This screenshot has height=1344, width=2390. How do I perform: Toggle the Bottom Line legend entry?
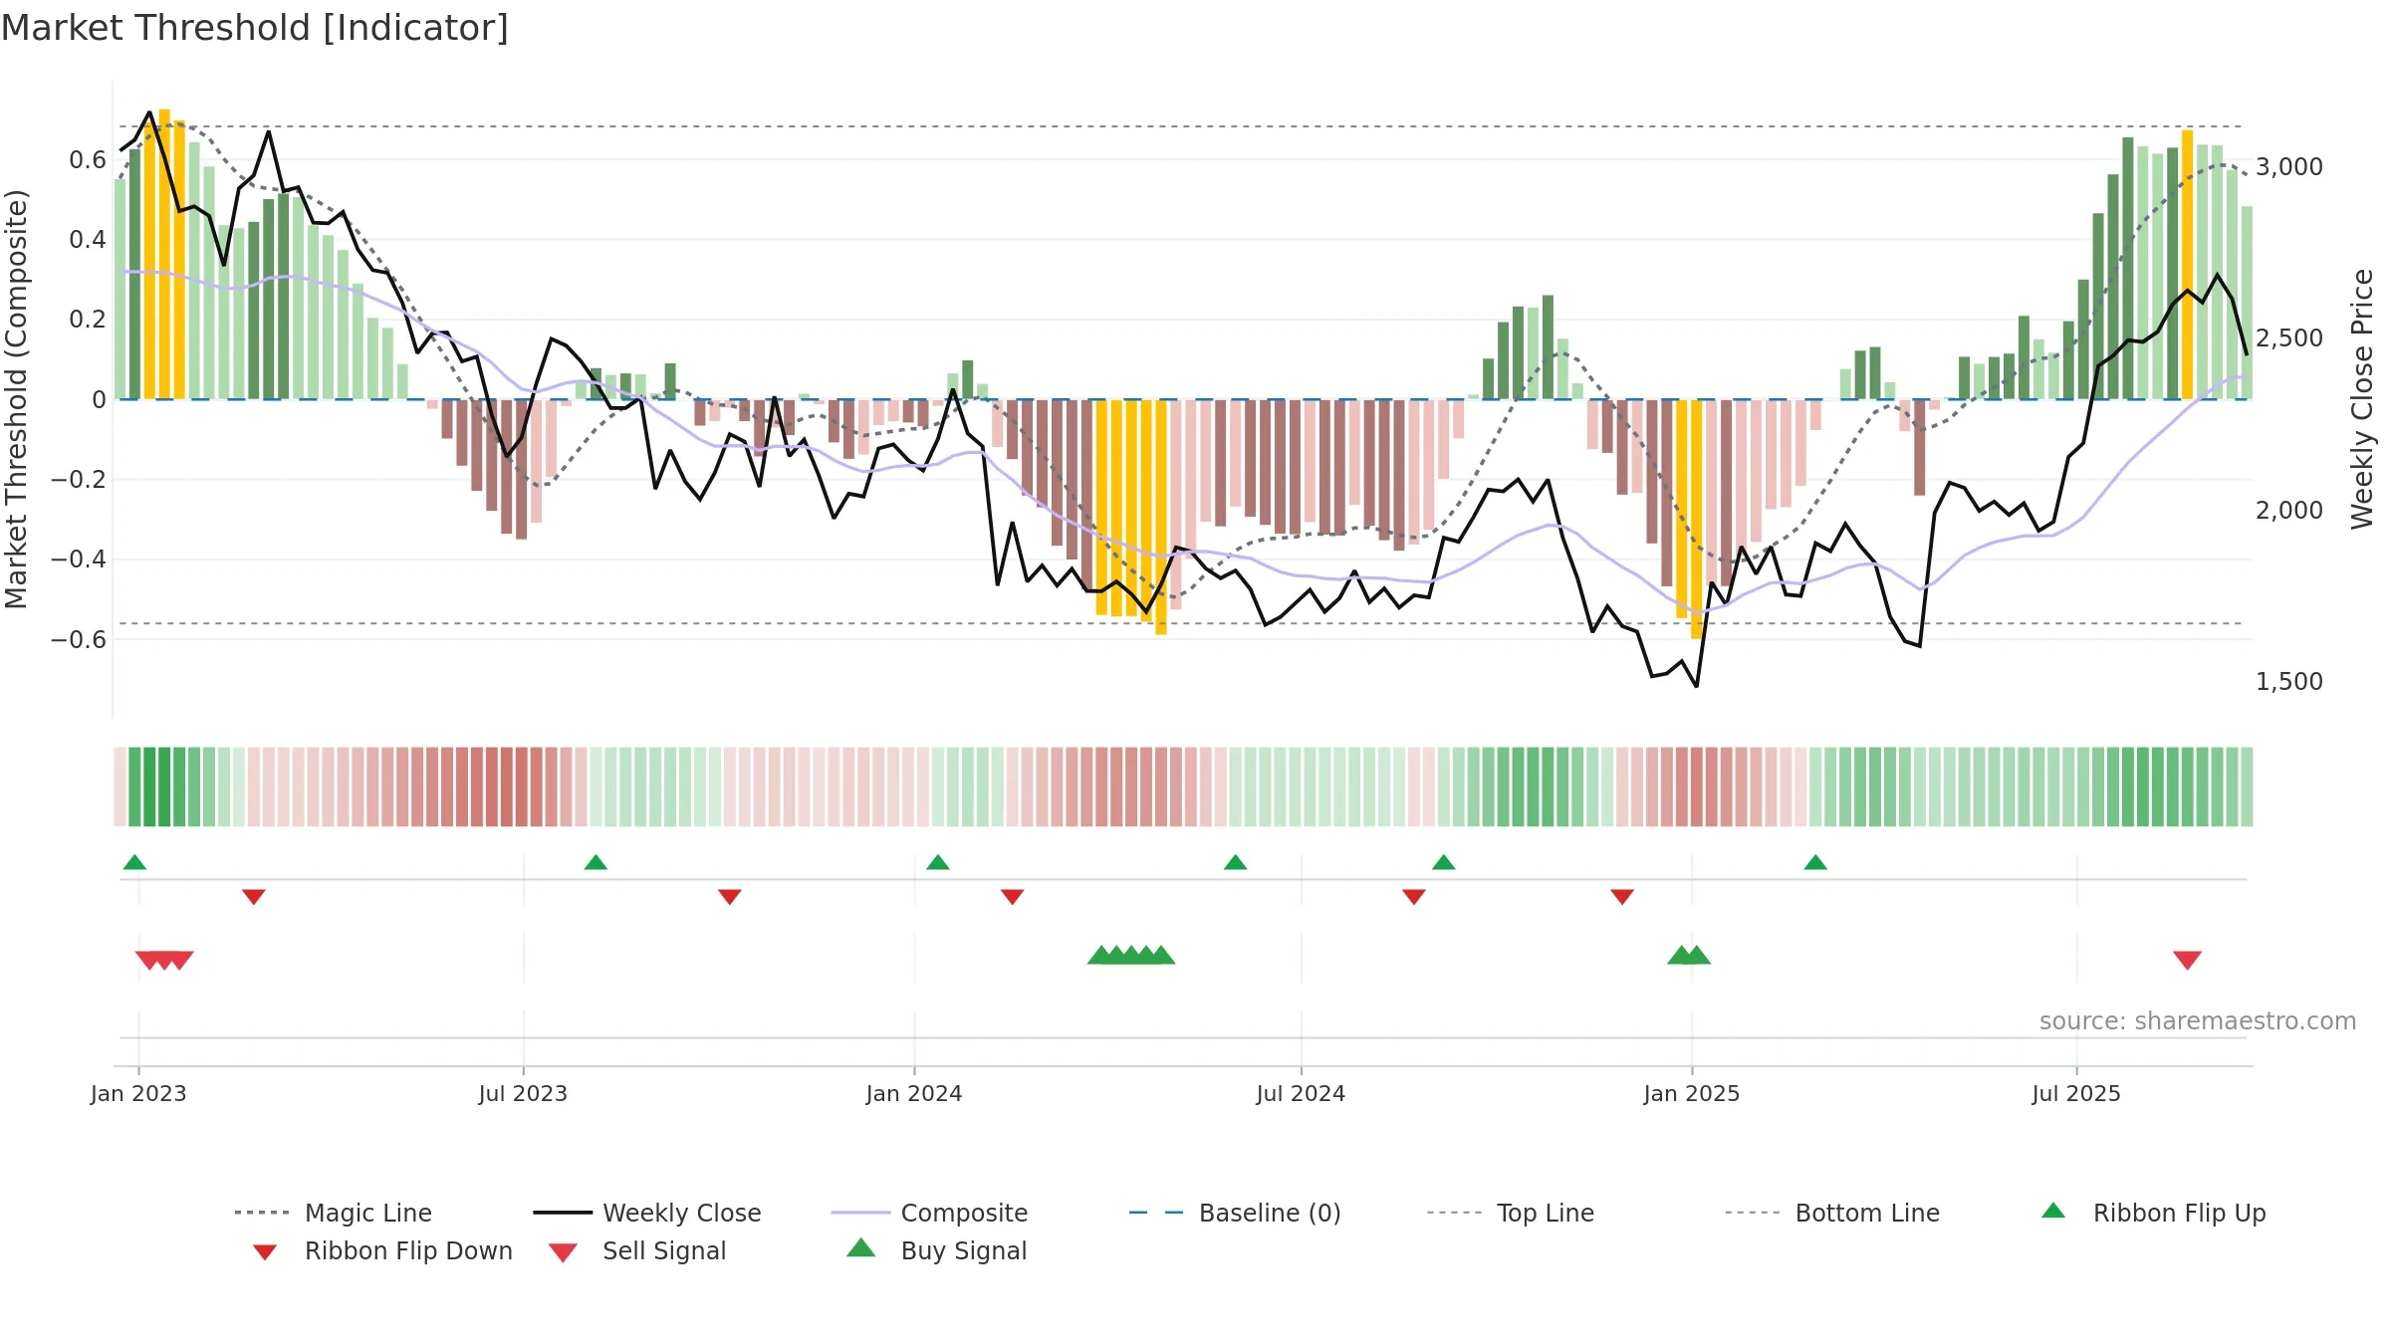click(1832, 1213)
